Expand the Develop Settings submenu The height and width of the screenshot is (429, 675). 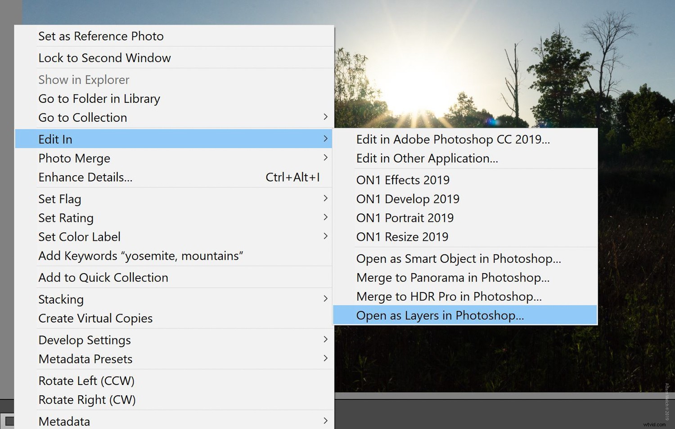85,340
